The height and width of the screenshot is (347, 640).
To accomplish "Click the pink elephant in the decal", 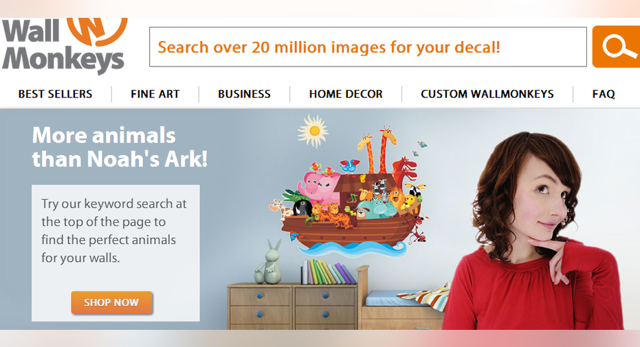I will coord(319,186).
